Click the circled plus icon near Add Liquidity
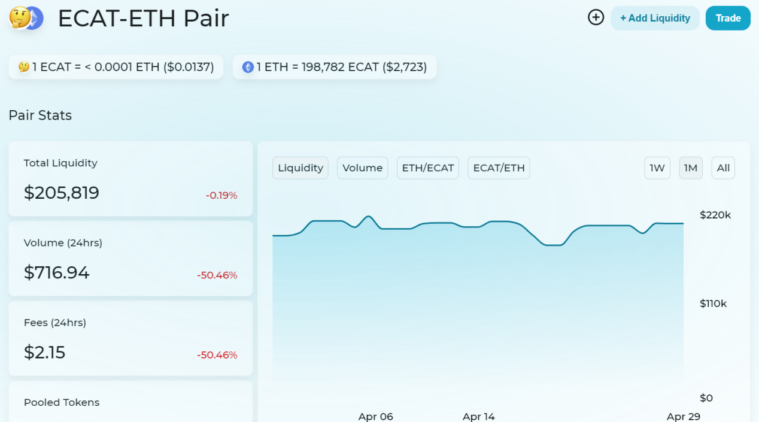This screenshot has height=422, width=759. pos(596,18)
